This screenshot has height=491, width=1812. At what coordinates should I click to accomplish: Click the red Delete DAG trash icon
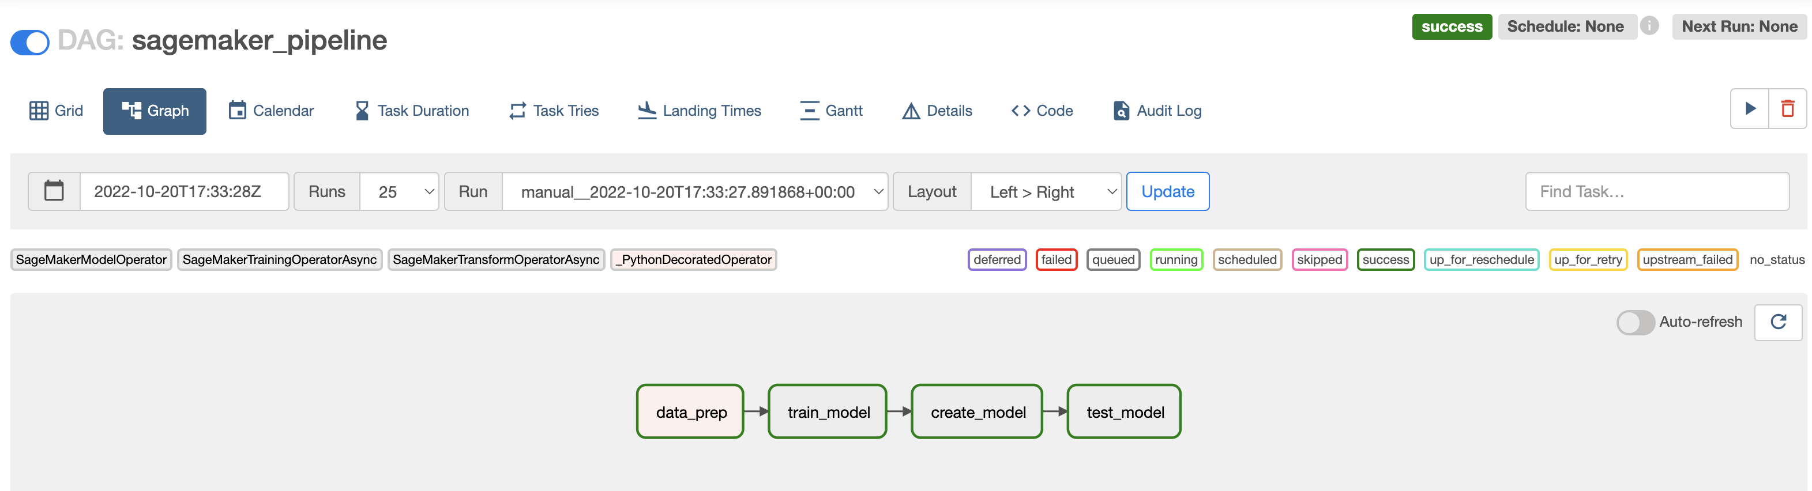(1787, 109)
